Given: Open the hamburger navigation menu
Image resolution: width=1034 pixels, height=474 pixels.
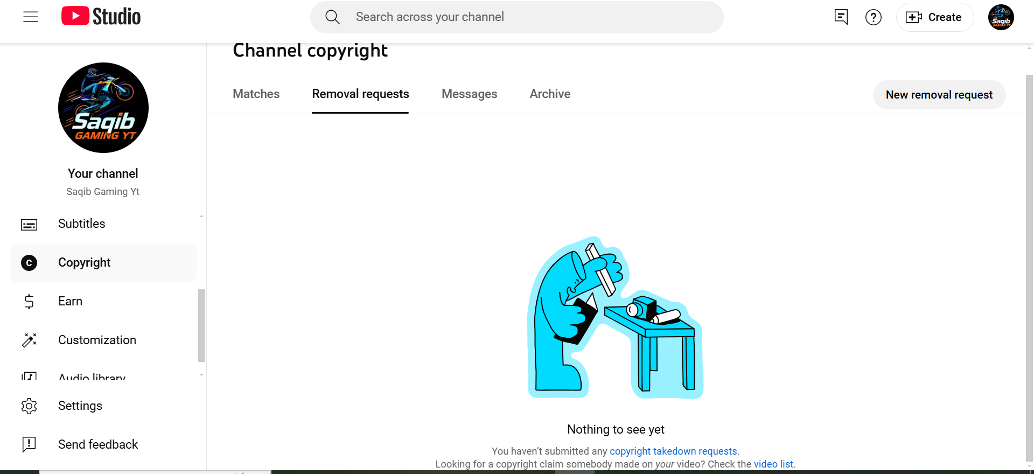Looking at the screenshot, I should click(x=31, y=17).
